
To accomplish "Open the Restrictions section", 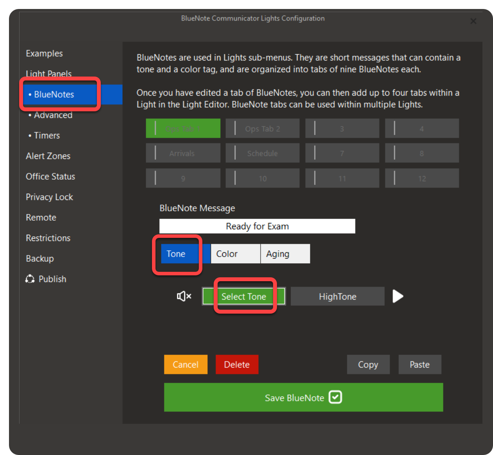I will pos(48,238).
